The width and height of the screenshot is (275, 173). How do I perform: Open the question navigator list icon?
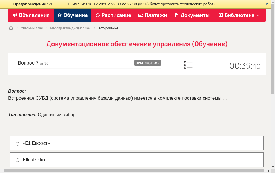click(188, 64)
